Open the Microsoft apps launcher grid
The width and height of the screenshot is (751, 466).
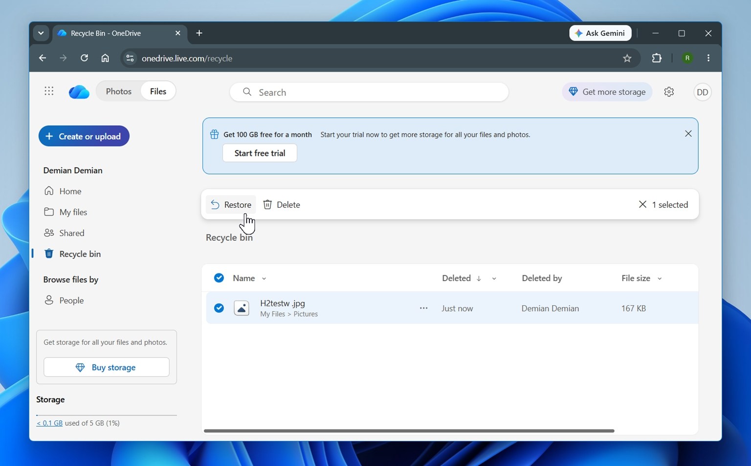(49, 91)
